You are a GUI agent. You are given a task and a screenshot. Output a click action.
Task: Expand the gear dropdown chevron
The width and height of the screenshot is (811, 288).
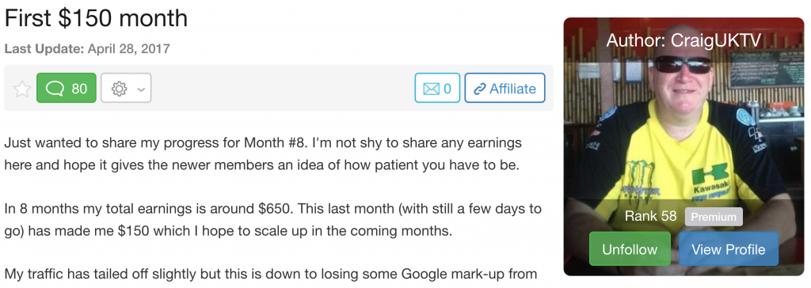(141, 89)
